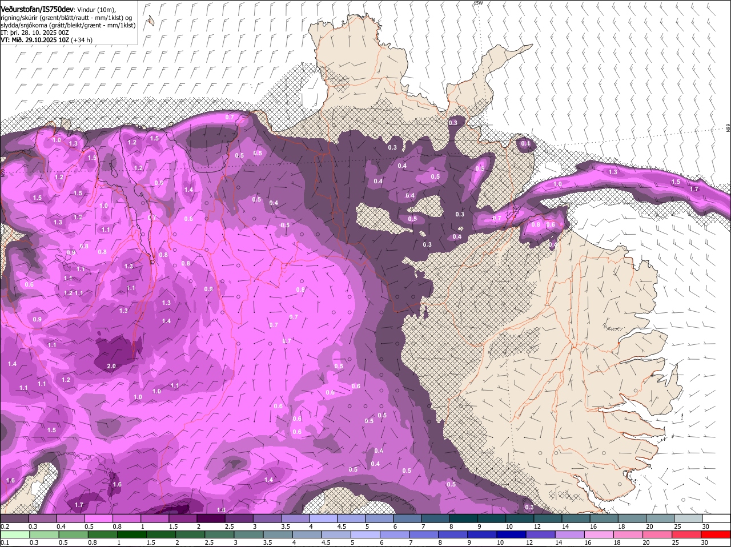Pick bottom-row pink swatch between 18 and 20
Image resolution: width=731 pixels, height=547 pixels.
628,534
